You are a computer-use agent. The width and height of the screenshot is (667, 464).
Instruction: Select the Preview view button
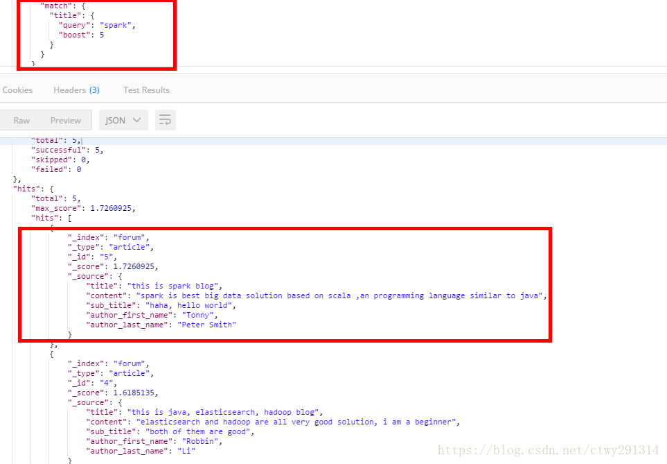tap(66, 121)
